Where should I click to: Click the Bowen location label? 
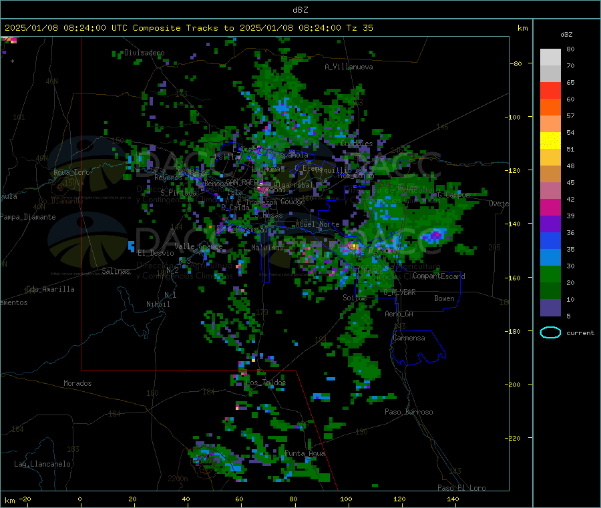(x=444, y=298)
